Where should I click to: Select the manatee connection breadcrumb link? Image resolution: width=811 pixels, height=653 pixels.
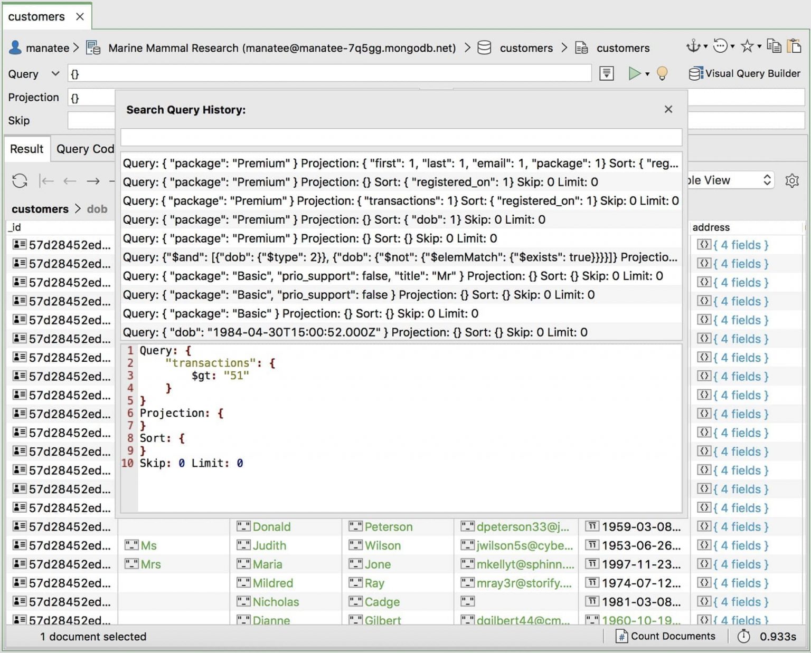(x=48, y=47)
